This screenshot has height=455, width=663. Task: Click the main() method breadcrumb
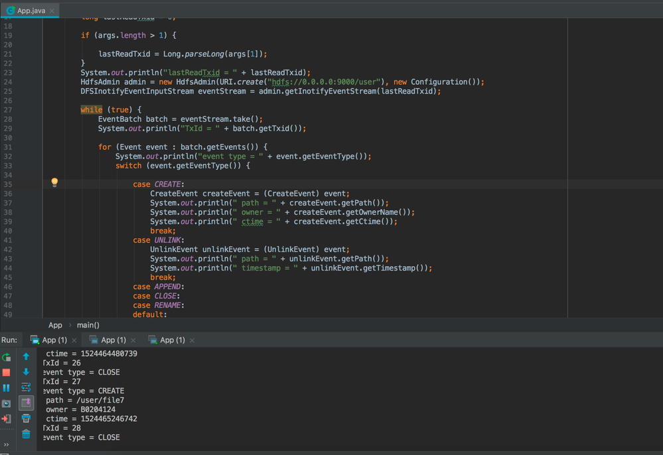88,325
